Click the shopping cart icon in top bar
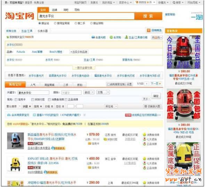 137,2
